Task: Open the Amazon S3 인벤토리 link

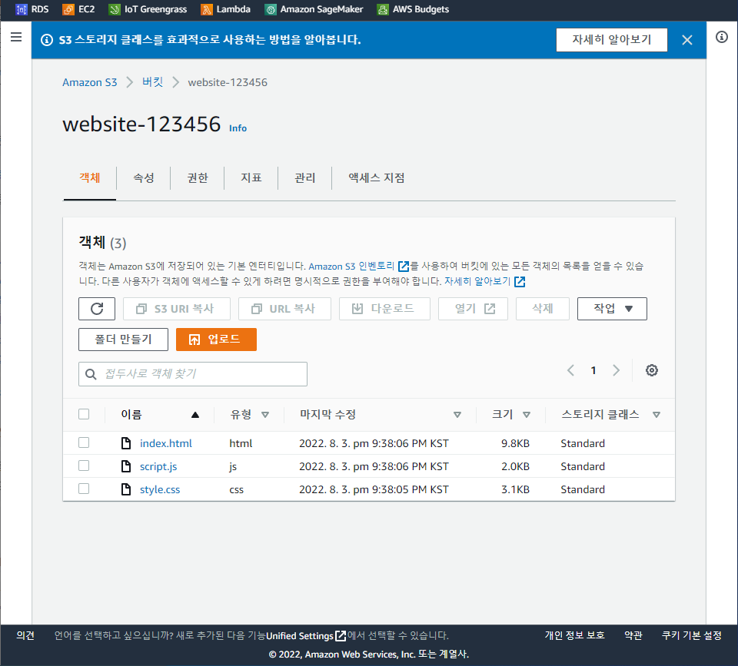Action: 351,267
